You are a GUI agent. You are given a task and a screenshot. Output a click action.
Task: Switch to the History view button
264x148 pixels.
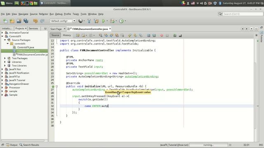coord(67,35)
